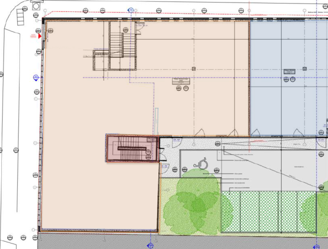The width and height of the screenshot is (328, 249).
Task: Click the wheelchair accessibility symbol
Action: tap(200, 162)
